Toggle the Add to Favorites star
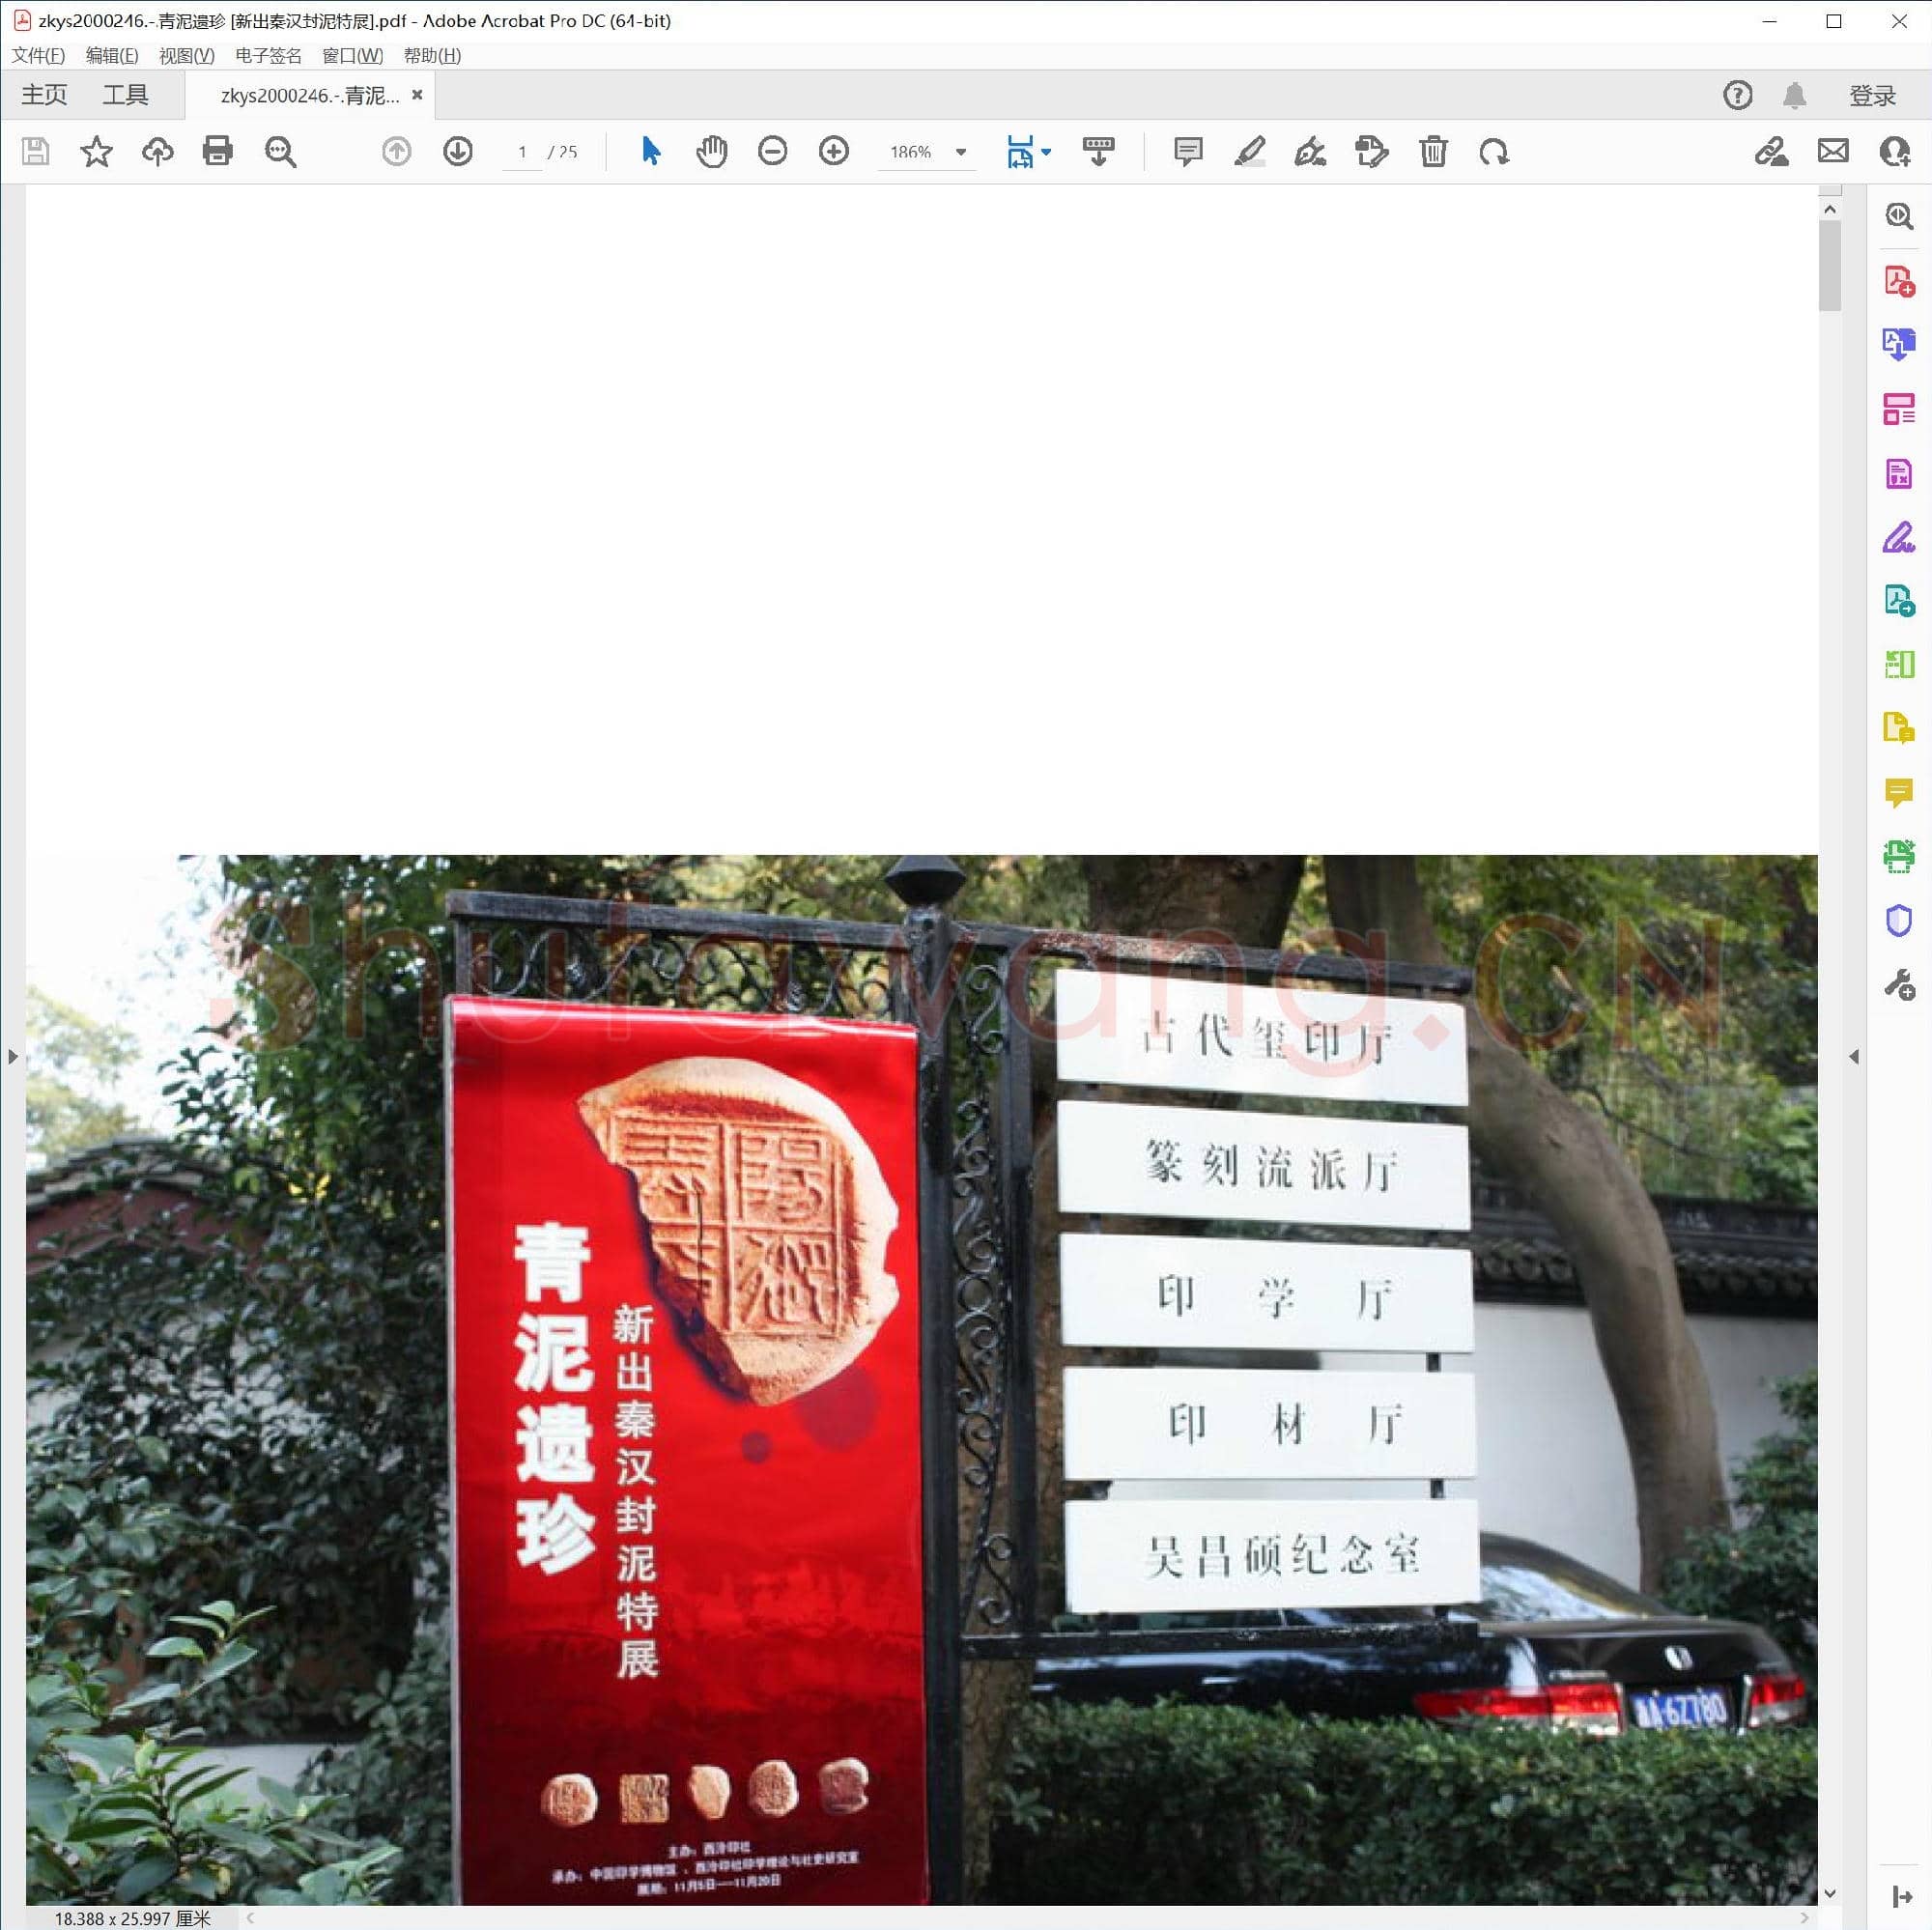Image resolution: width=1932 pixels, height=1930 pixels. pos(97,152)
